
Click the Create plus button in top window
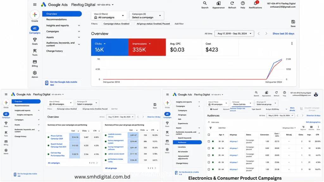coord(35,15)
